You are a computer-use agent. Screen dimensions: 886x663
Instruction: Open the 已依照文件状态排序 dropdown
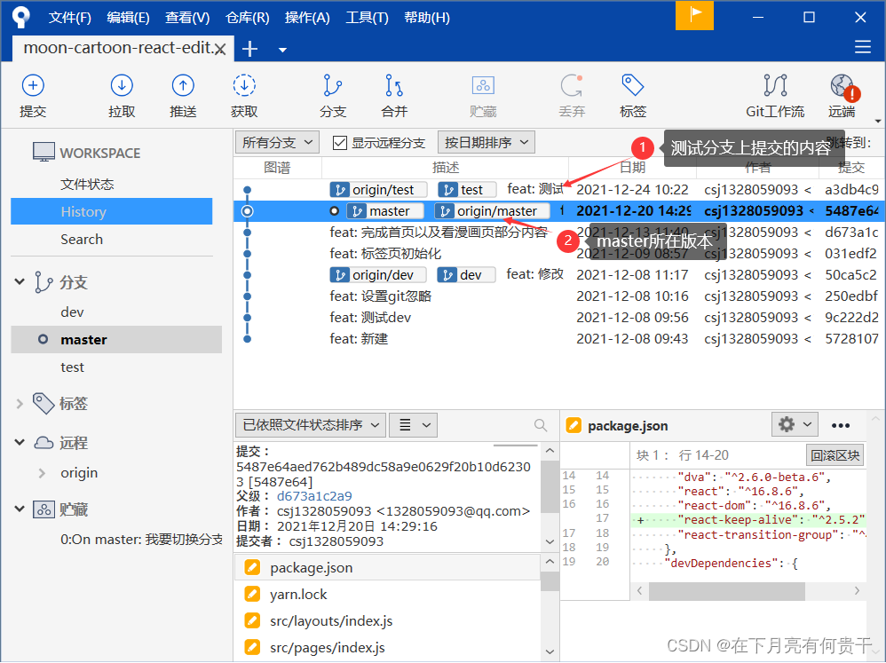(310, 425)
